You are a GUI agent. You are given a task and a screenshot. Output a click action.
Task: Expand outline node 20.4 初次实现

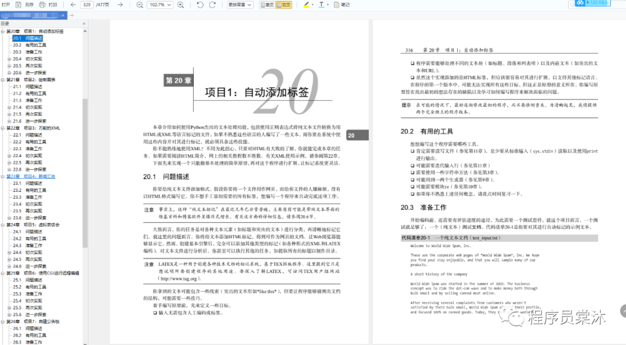coord(9,59)
